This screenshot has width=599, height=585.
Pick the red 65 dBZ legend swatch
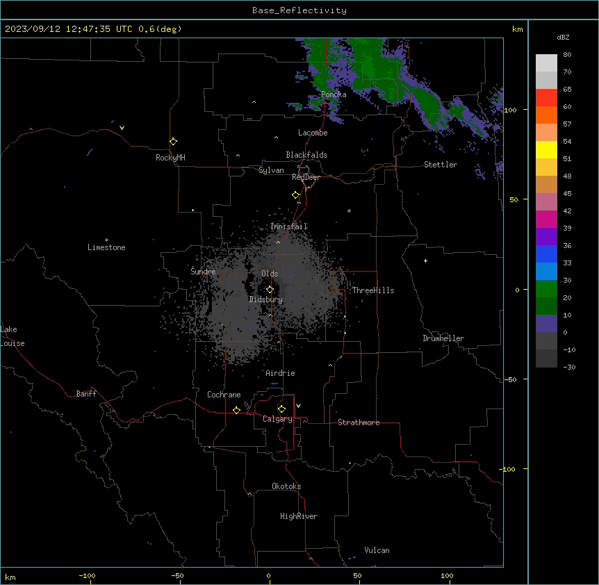(546, 97)
